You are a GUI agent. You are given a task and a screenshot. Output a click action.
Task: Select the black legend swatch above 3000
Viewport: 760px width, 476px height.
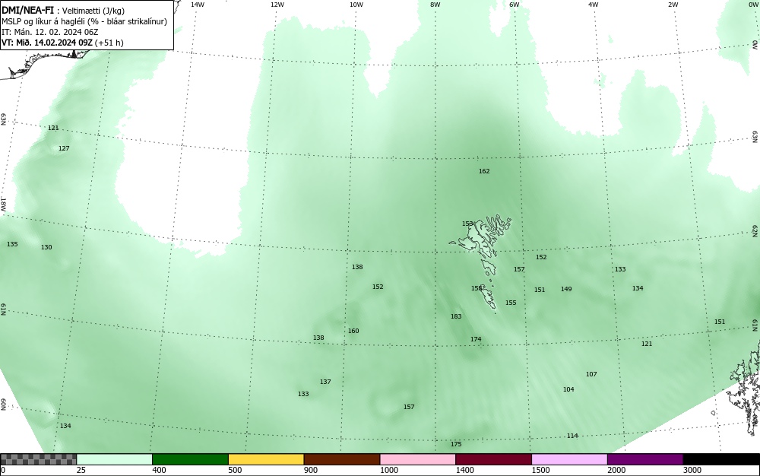(721, 459)
